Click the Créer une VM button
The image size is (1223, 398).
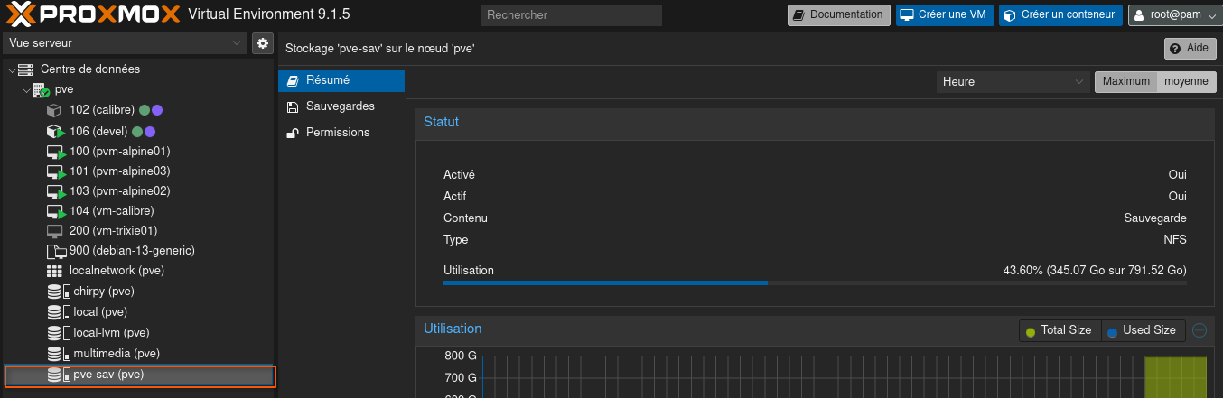click(945, 15)
